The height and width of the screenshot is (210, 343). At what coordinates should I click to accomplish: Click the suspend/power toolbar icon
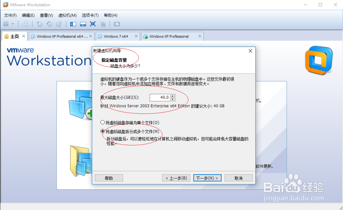coord(6,24)
